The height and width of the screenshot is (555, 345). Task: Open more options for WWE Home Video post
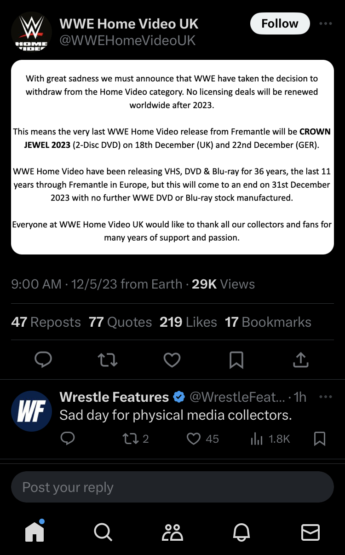(x=325, y=24)
